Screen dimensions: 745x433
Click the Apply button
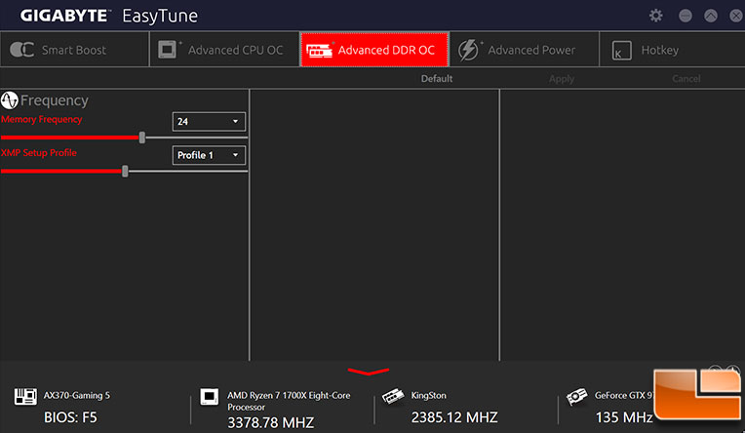tap(562, 78)
